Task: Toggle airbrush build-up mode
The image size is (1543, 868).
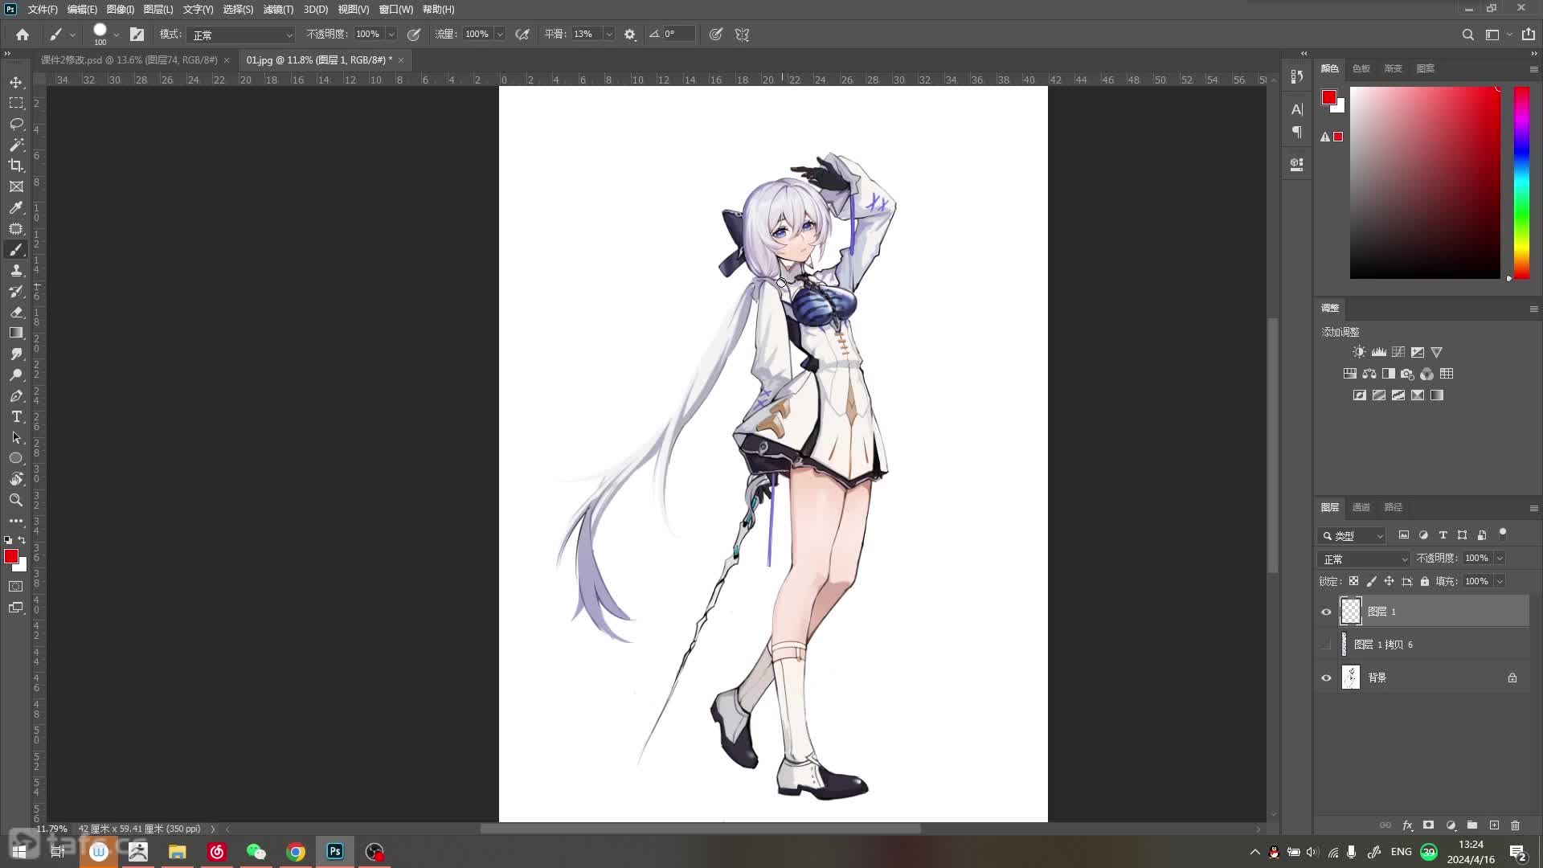Action: [x=522, y=35]
